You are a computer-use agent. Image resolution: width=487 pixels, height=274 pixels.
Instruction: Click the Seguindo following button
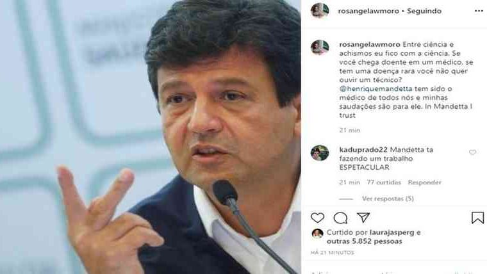point(424,11)
